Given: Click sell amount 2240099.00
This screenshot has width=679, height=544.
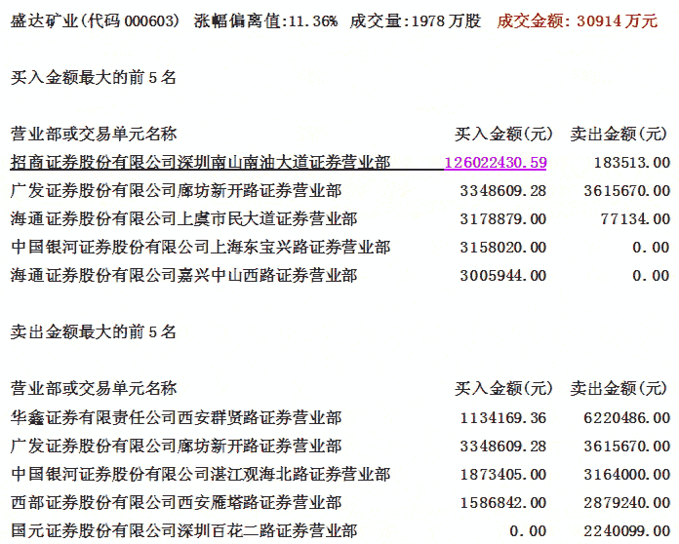Looking at the screenshot, I should (627, 531).
